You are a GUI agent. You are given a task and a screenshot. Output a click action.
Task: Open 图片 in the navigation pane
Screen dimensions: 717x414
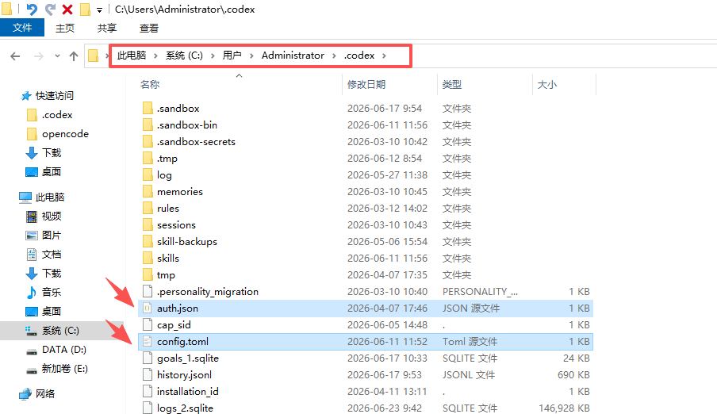pyautogui.click(x=52, y=235)
